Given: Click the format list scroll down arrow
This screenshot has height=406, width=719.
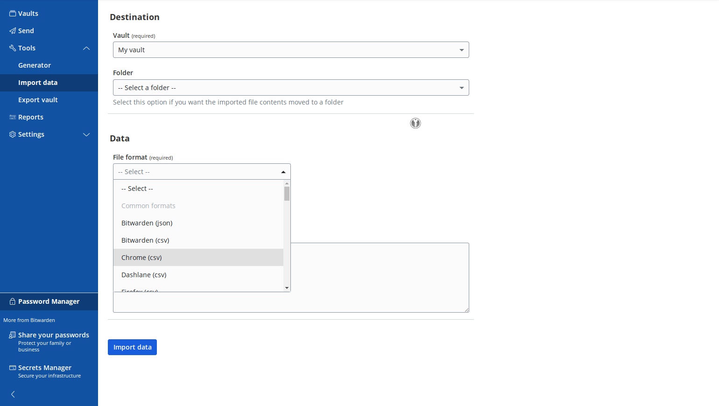Looking at the screenshot, I should click(287, 288).
